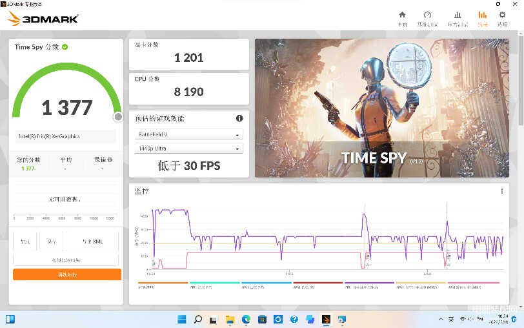Click the Save result button
The image size is (524, 328).
52,241
